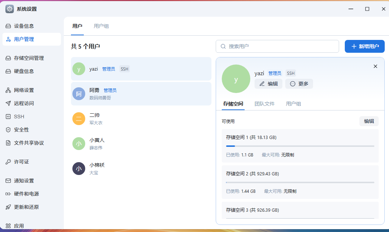This screenshot has width=389, height=232.
Task: Click the 存储空间 1 usage bar
Action: pyautogui.click(x=300, y=146)
